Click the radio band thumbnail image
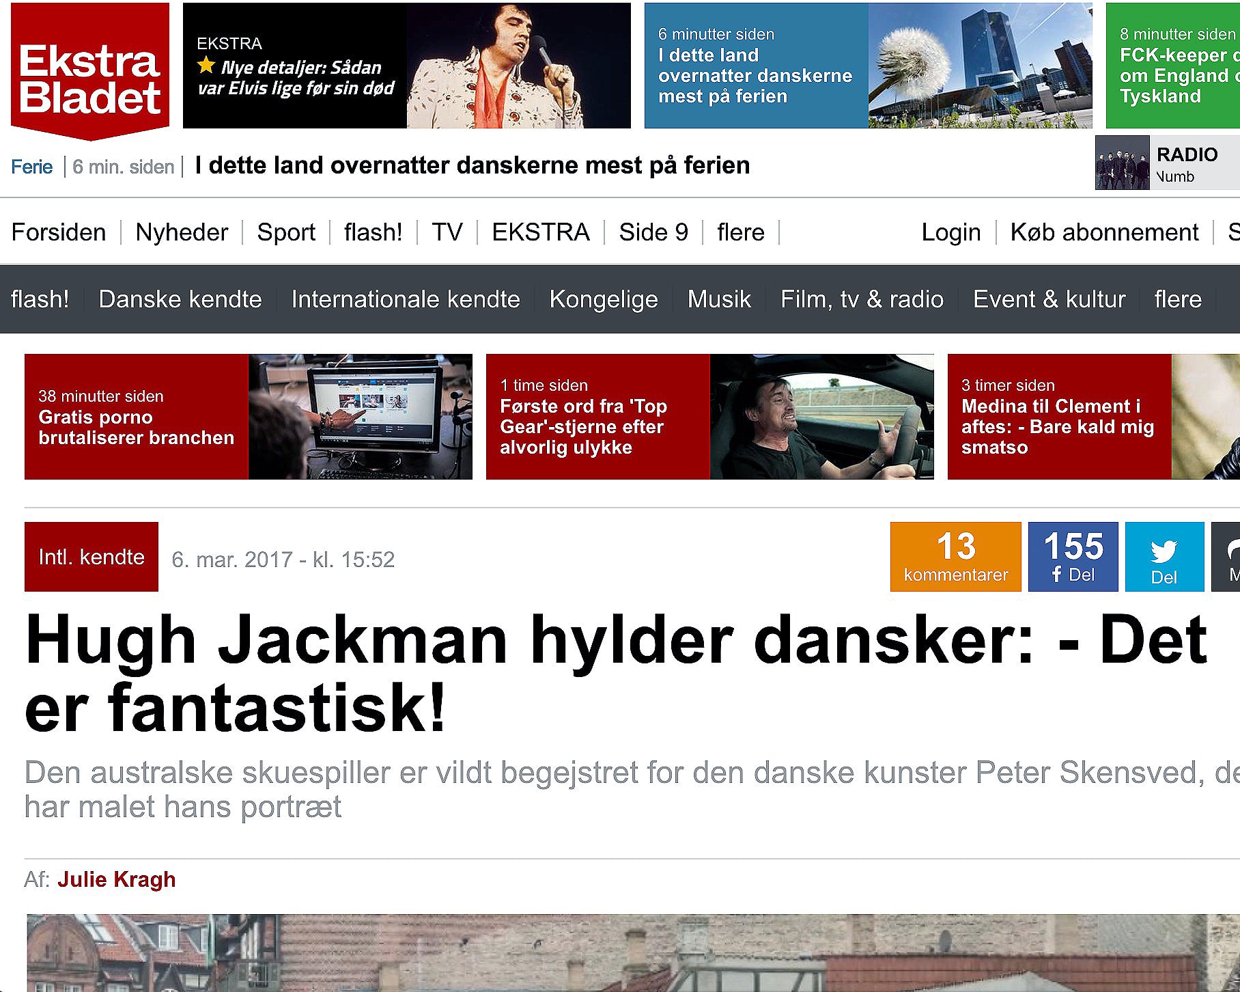 (1123, 163)
